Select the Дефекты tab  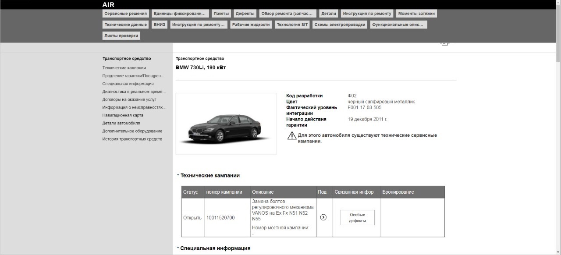(x=245, y=14)
